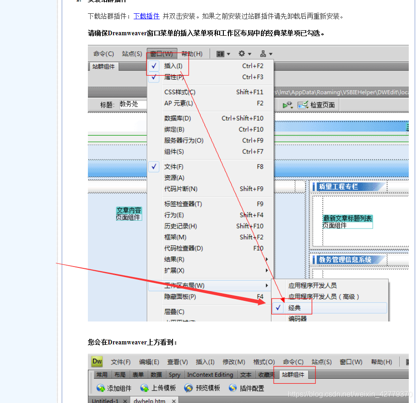Click the 检查页面 toolbar button
This screenshot has height=403, width=417.
click(316, 105)
